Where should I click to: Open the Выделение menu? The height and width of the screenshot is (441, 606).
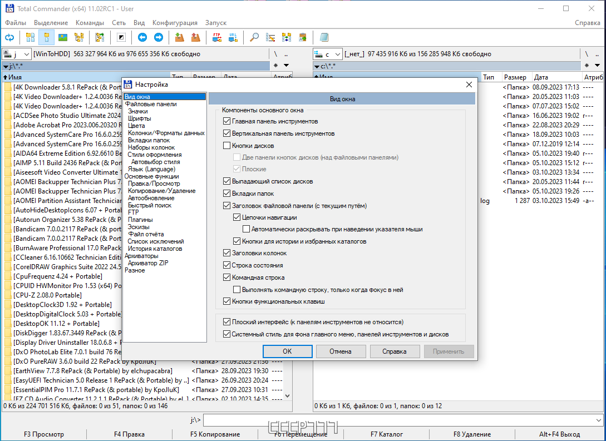(51, 23)
